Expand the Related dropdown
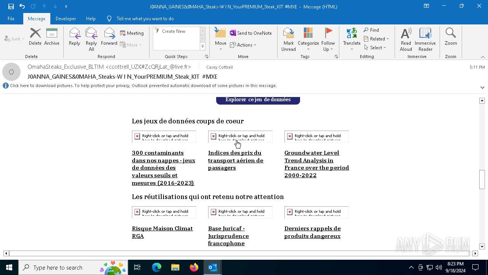 [376, 39]
